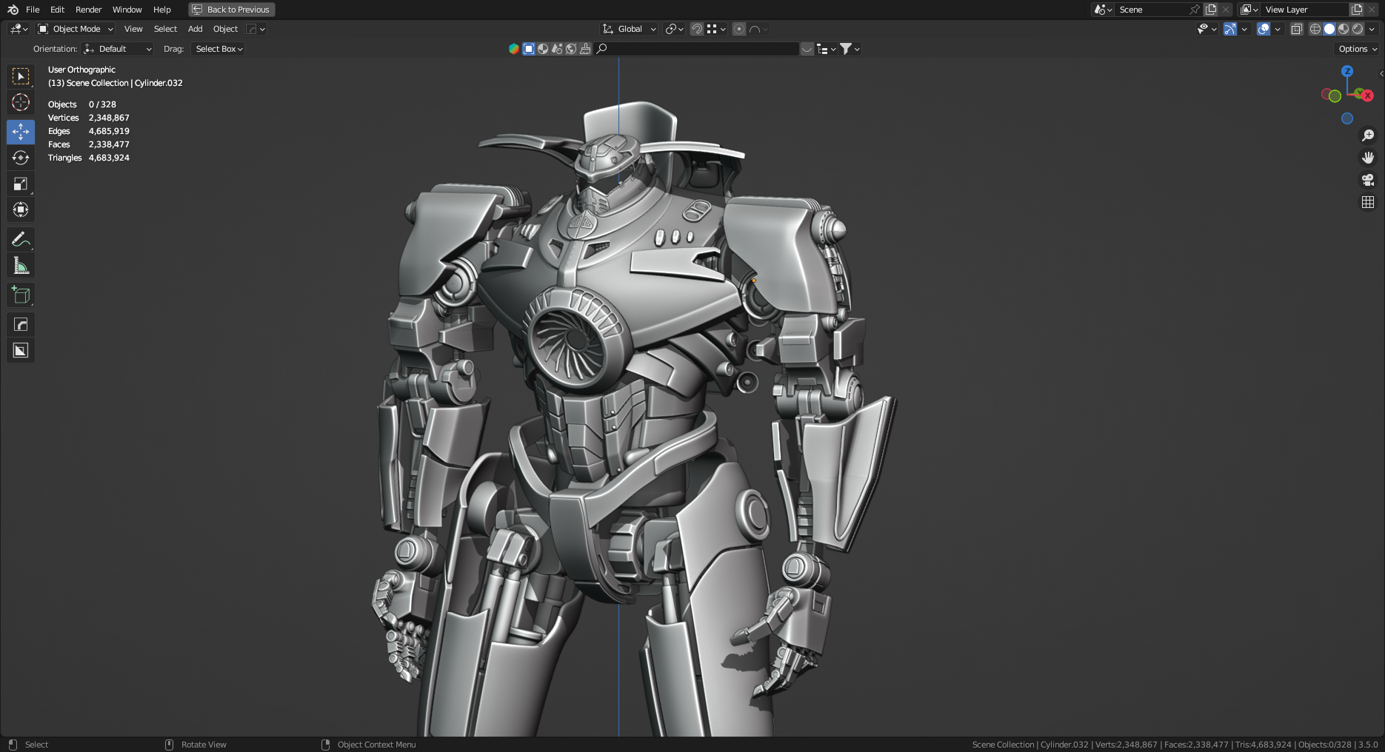Click the search field
The height and width of the screenshot is (752, 1385).
click(x=697, y=49)
